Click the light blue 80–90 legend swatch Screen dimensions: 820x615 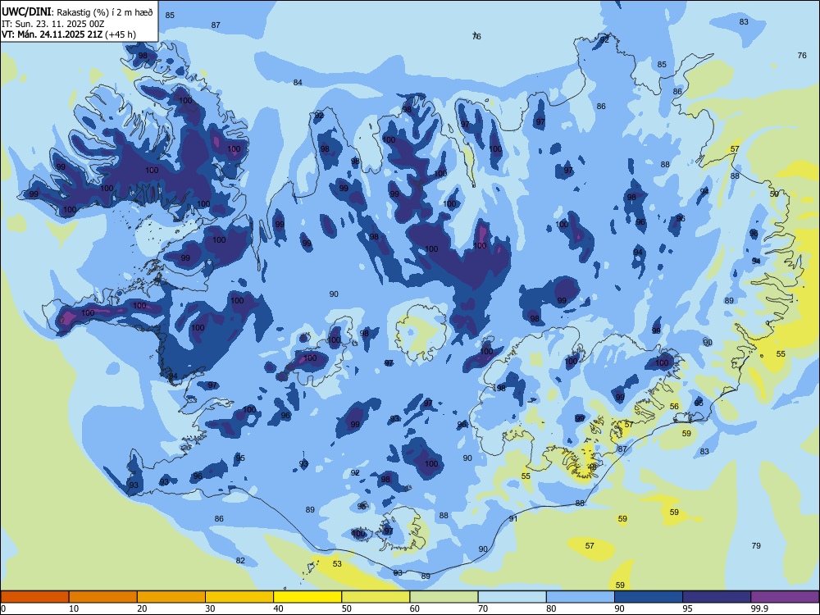coord(581,597)
